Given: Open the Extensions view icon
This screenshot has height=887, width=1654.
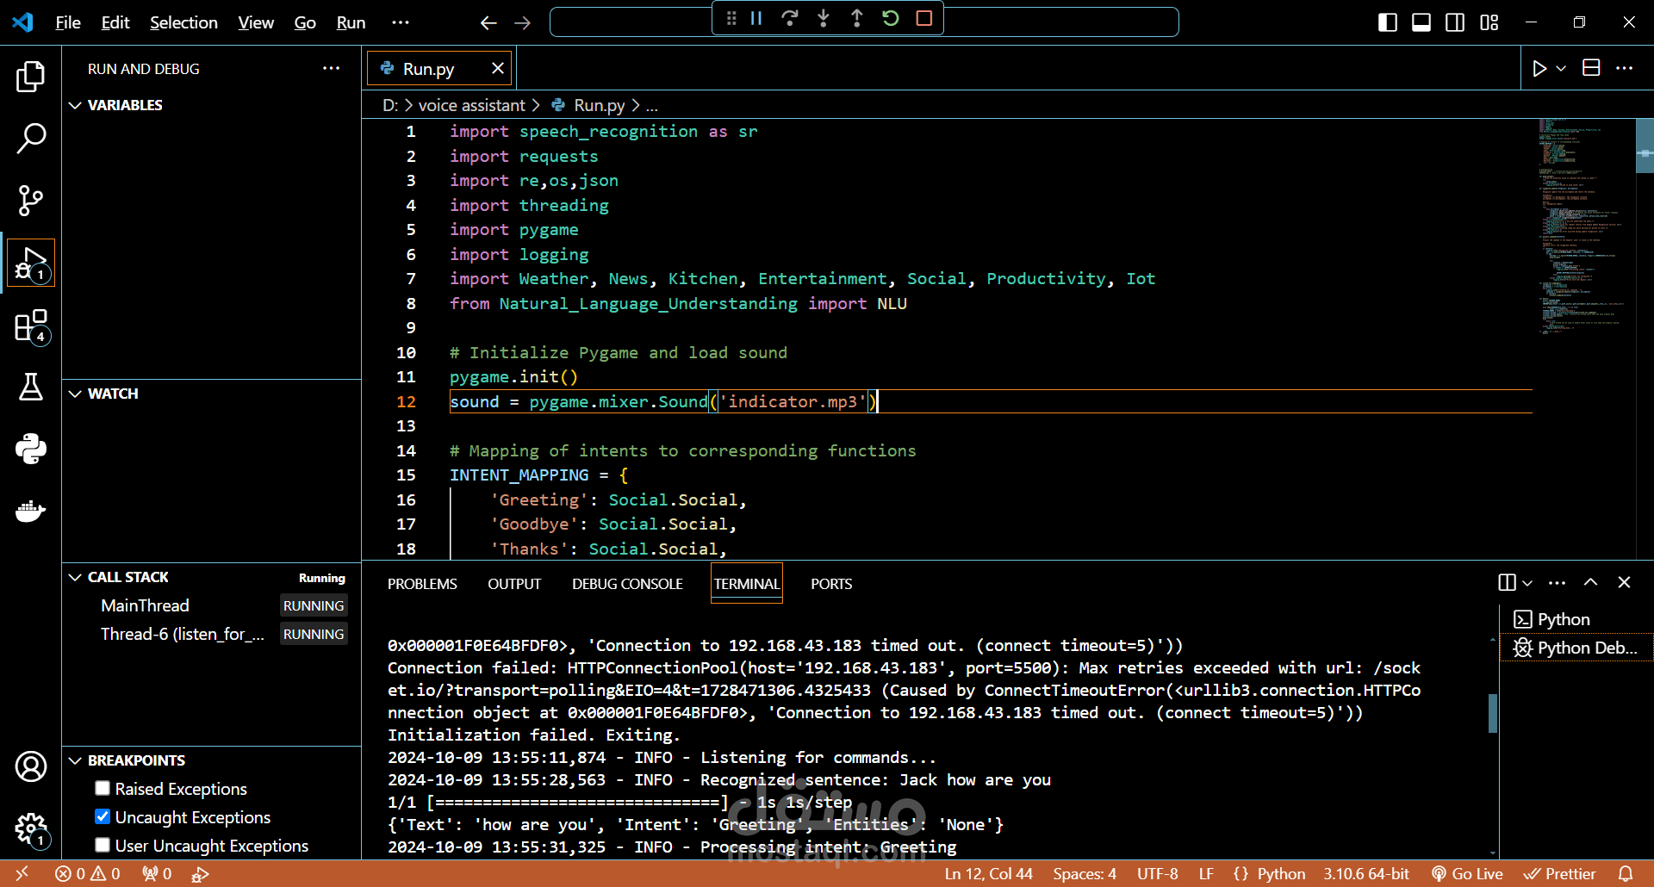Looking at the screenshot, I should tap(31, 326).
